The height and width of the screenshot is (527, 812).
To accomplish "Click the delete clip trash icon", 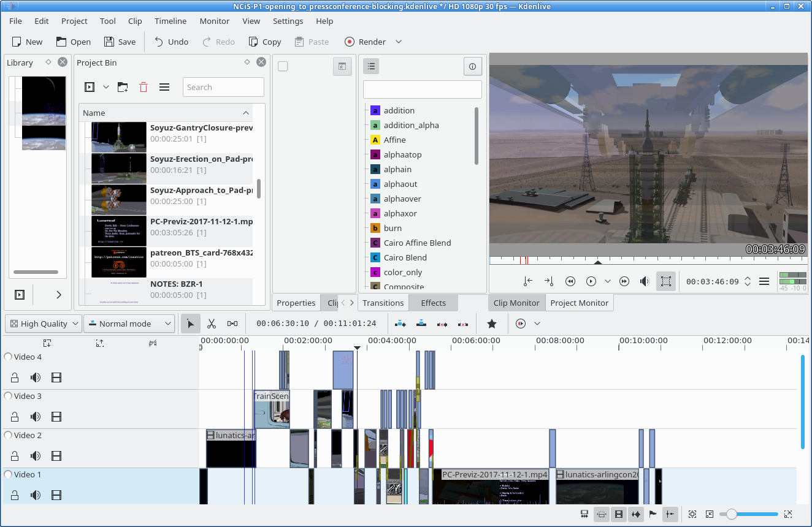I will (144, 87).
